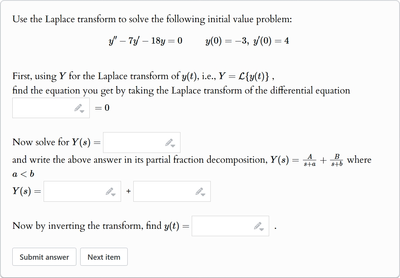The width and height of the screenshot is (400, 278).
Task: Click the second partial fraction input field
Action: pyautogui.click(x=164, y=191)
